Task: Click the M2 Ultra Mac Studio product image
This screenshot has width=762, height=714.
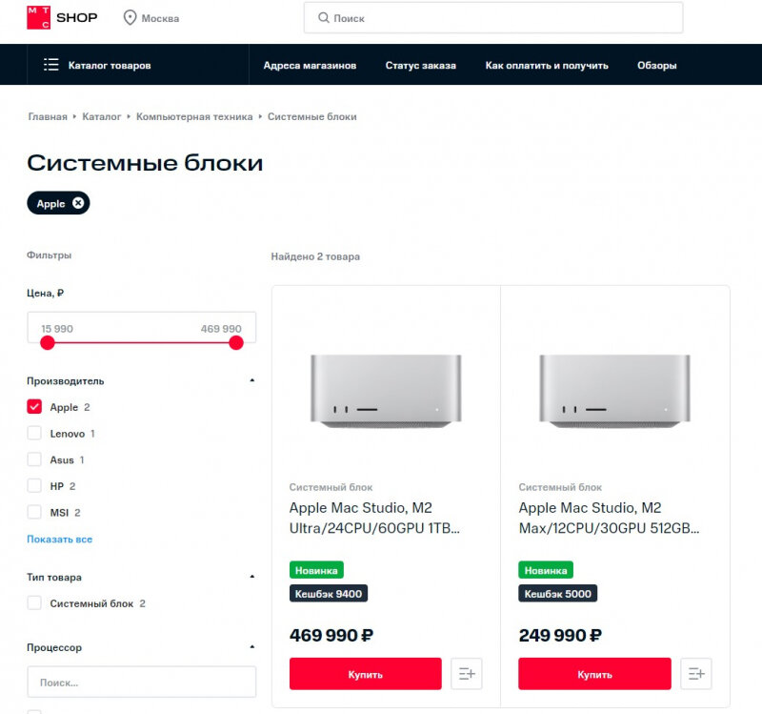Action: click(386, 392)
